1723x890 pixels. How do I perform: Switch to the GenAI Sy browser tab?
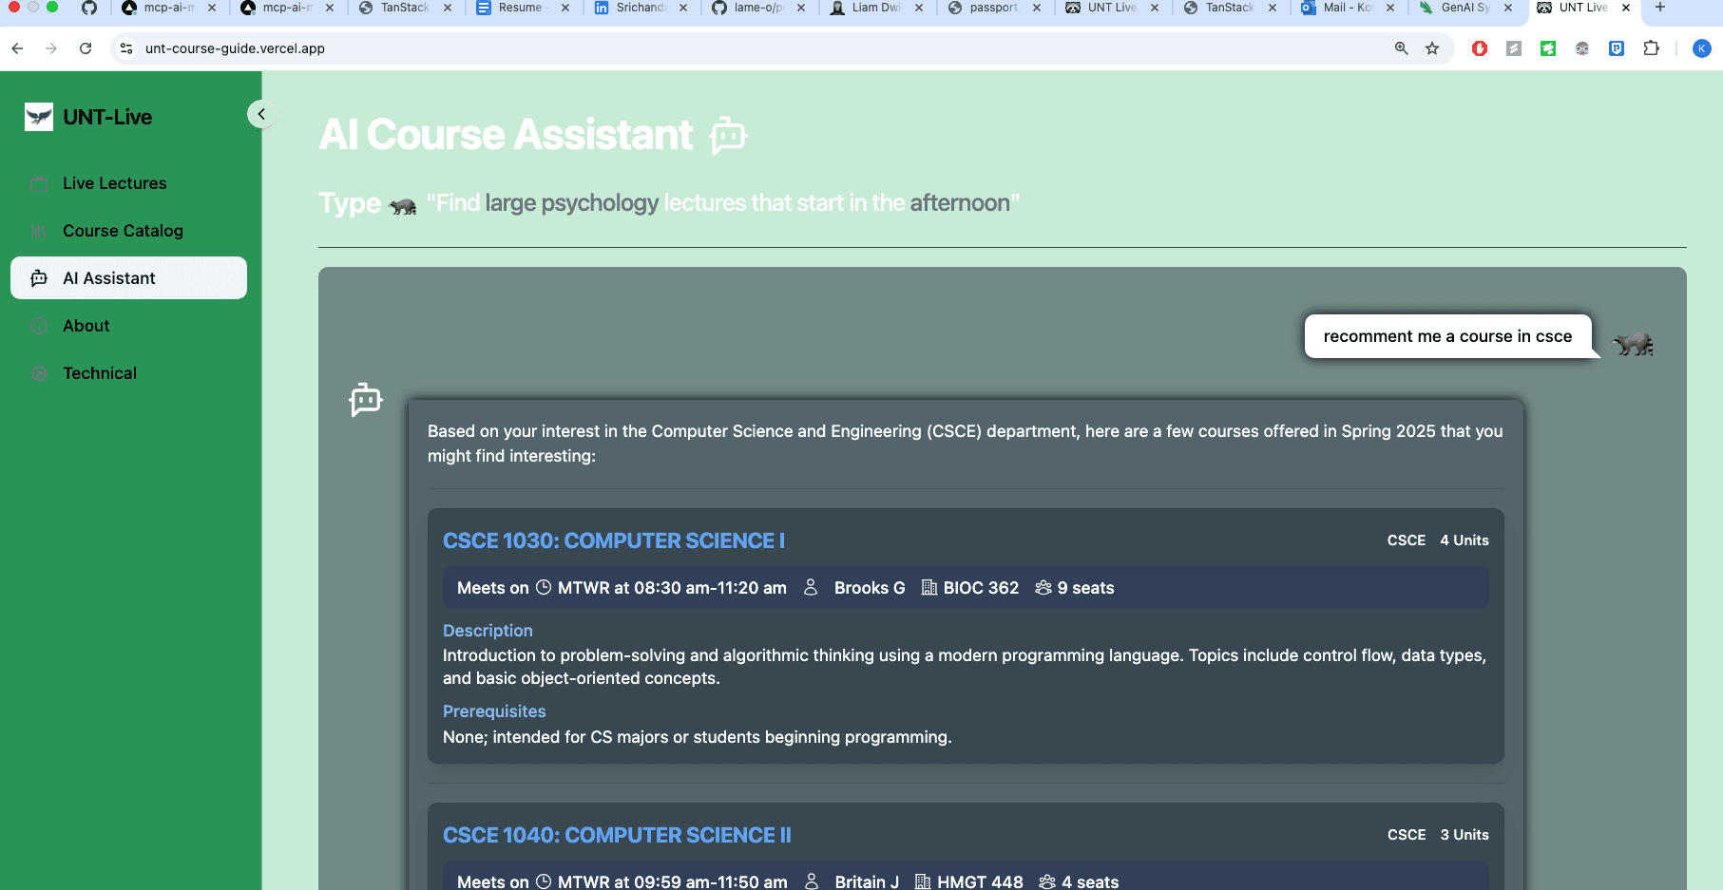pos(1465,9)
